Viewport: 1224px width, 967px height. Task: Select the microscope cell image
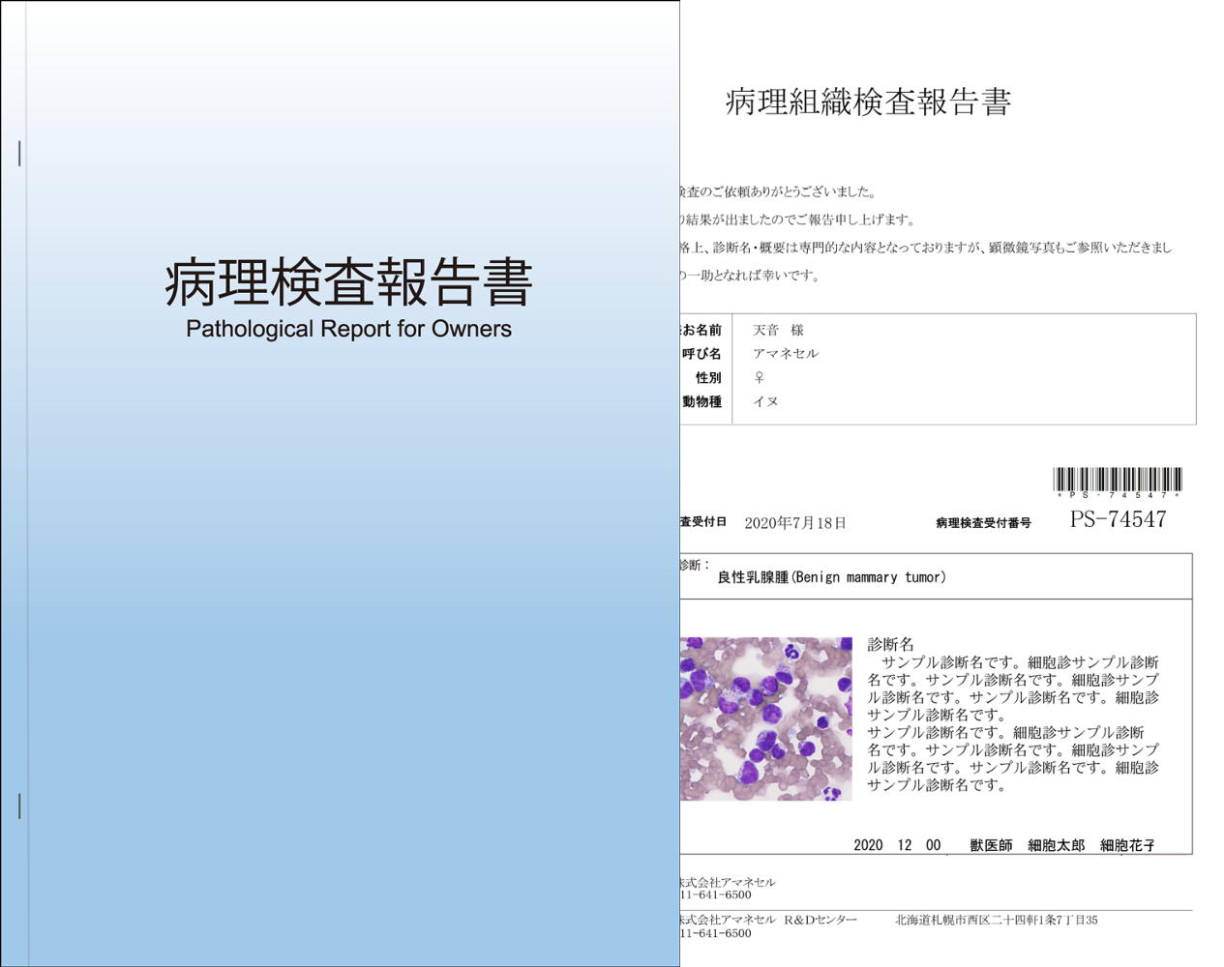coord(765,718)
